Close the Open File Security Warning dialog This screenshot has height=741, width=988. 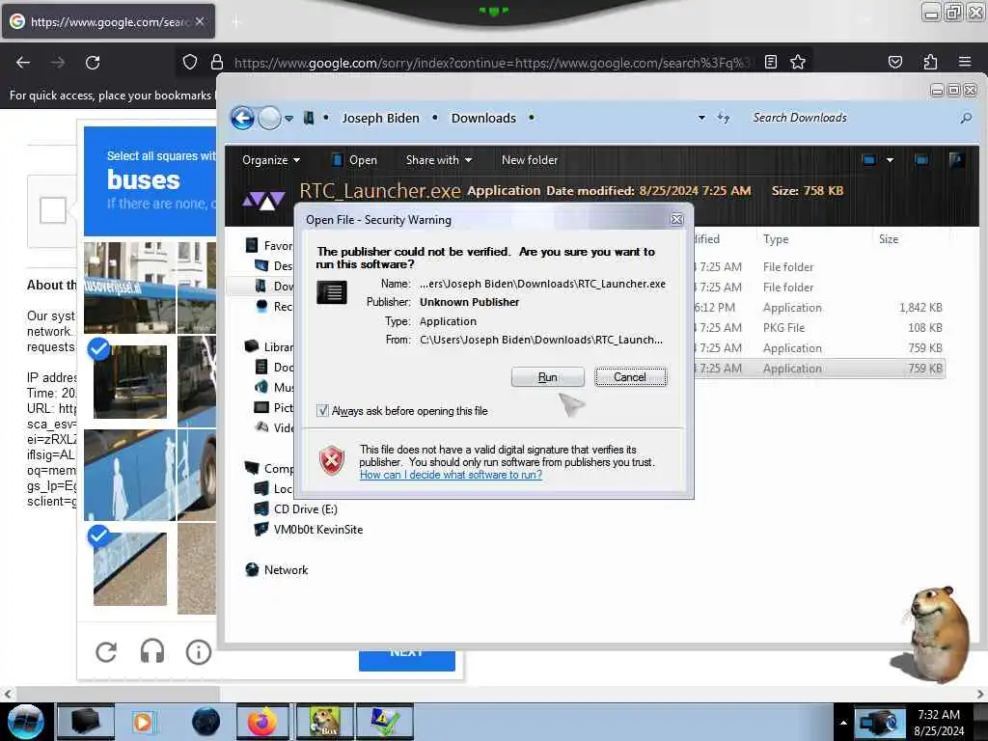676,219
